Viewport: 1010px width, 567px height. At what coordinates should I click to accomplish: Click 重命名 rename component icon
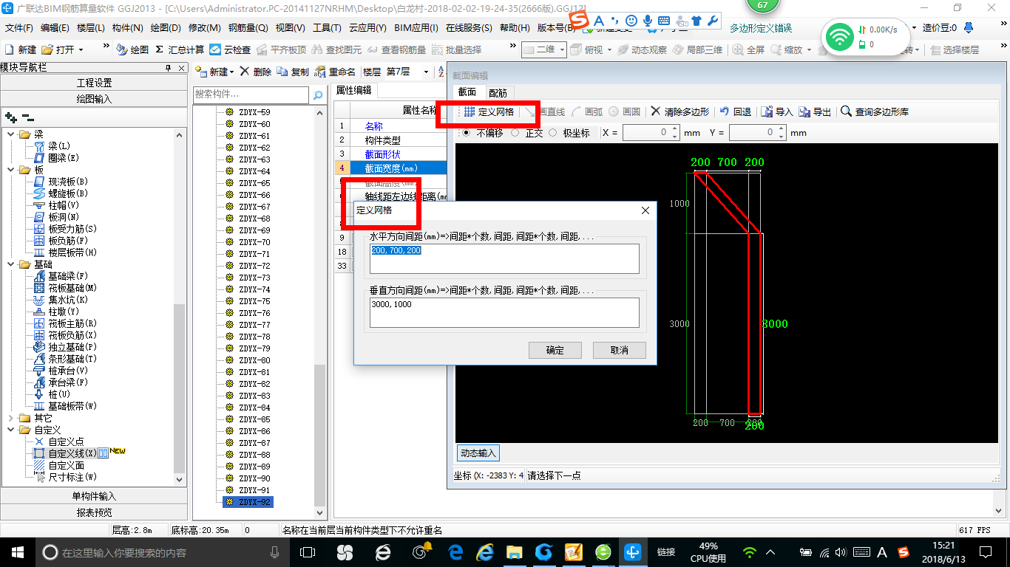(336, 72)
